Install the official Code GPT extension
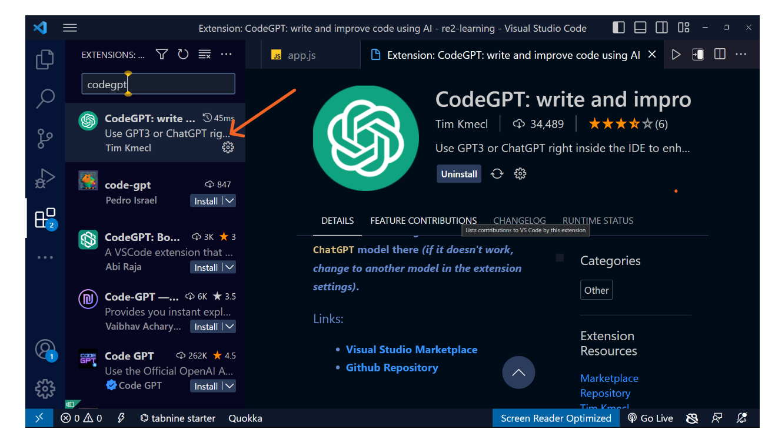Image resolution: width=775 pixels, height=436 pixels. click(207, 386)
